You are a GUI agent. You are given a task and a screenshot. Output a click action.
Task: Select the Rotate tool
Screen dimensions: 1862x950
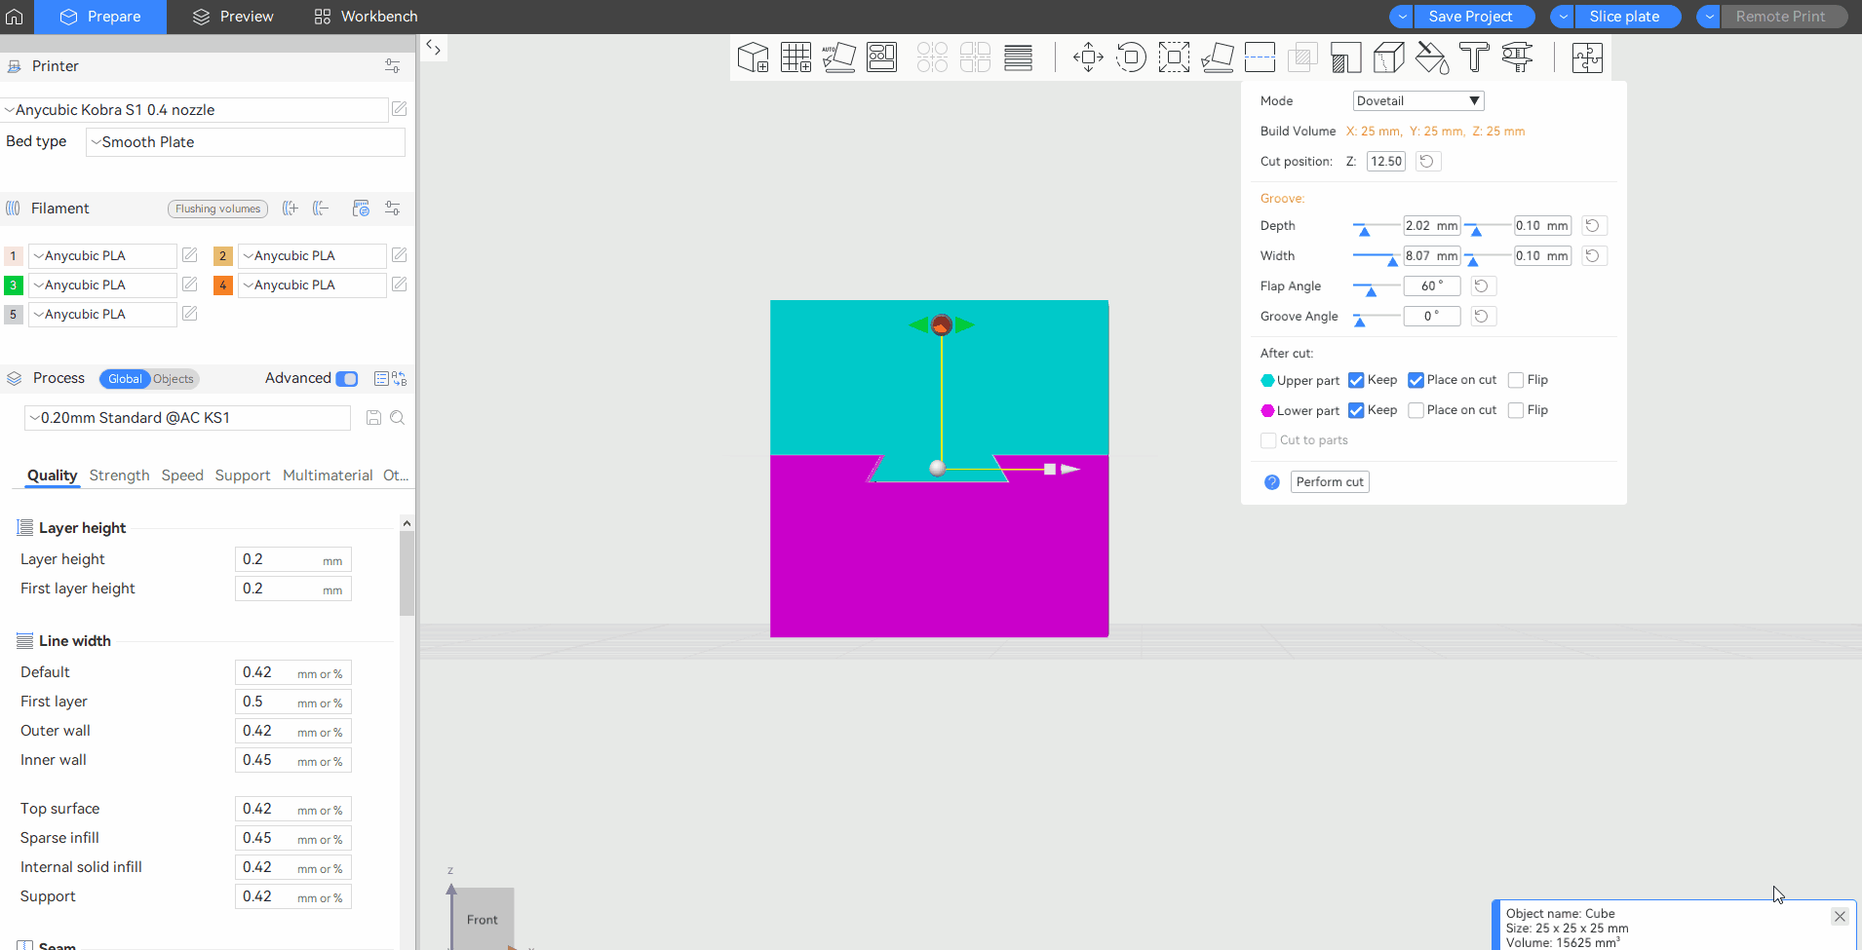click(1131, 57)
